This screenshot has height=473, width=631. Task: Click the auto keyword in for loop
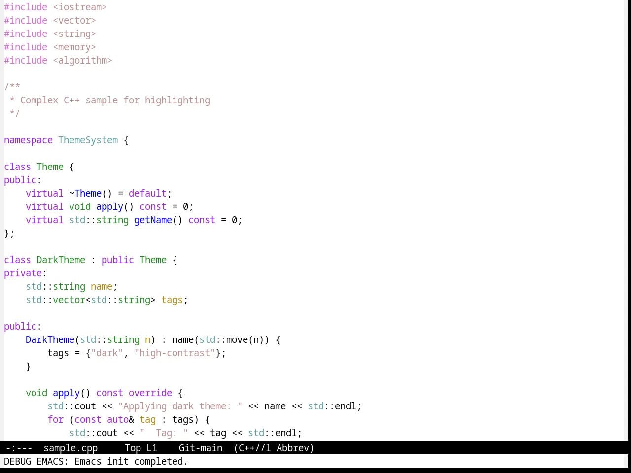(118, 419)
